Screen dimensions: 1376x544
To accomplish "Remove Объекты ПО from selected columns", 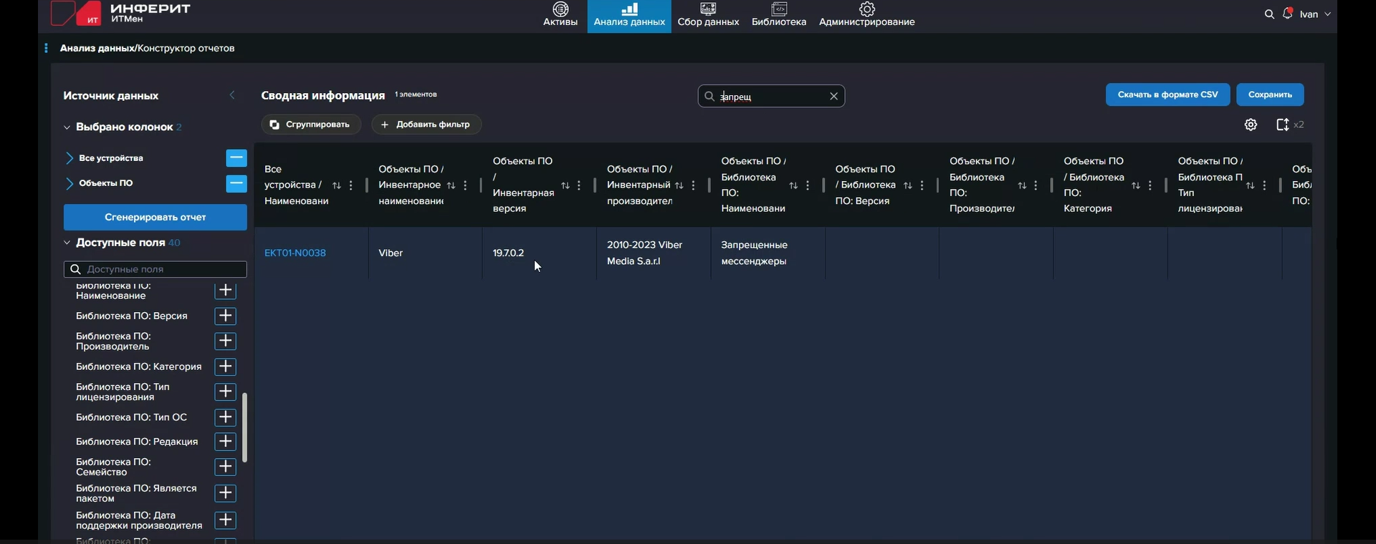I will pyautogui.click(x=236, y=184).
